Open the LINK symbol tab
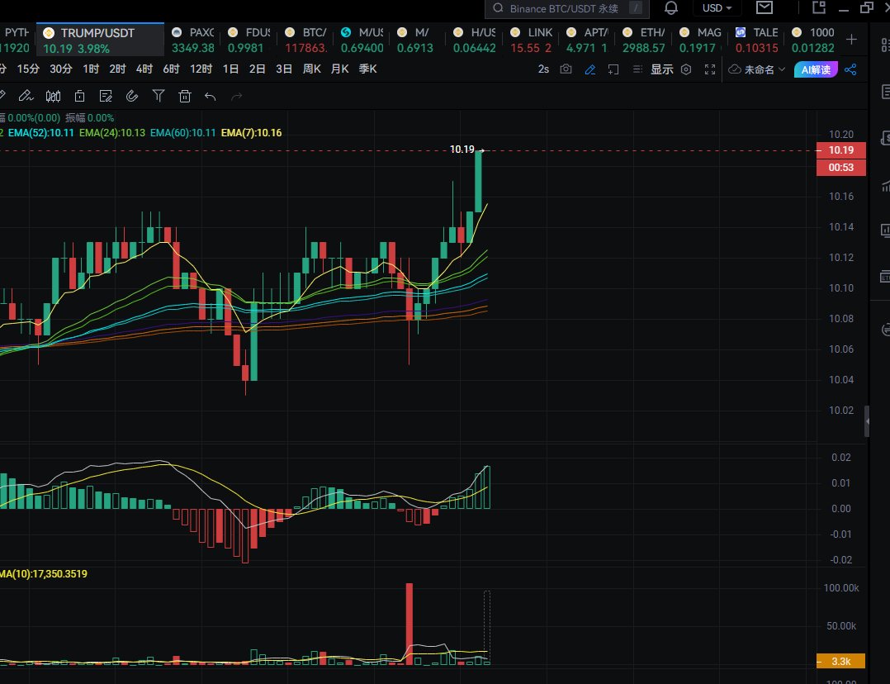 [532, 40]
